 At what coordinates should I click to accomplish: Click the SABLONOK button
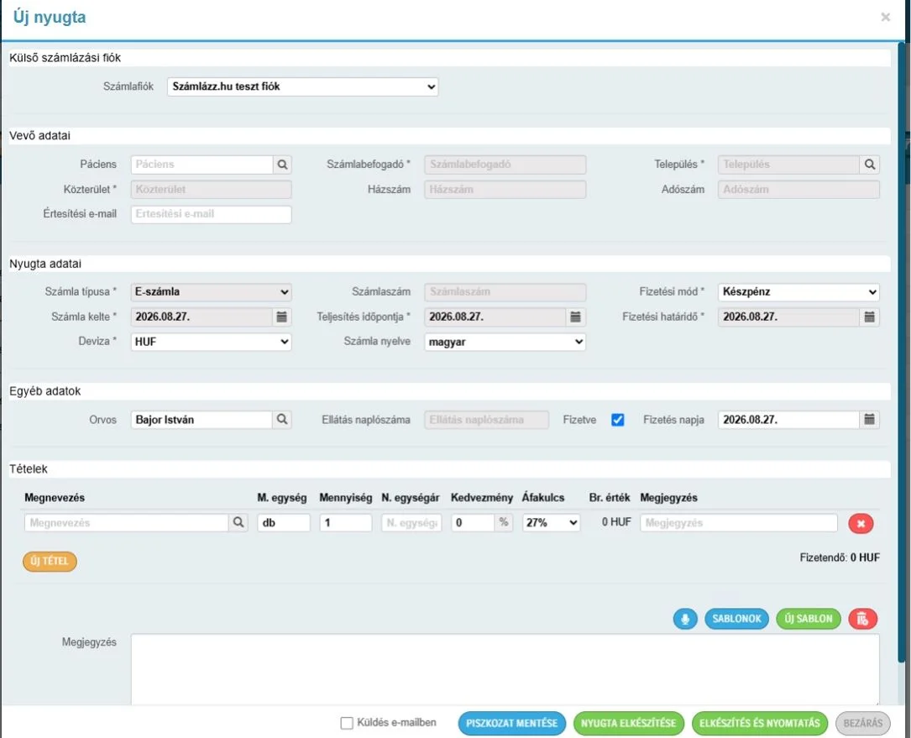[736, 619]
